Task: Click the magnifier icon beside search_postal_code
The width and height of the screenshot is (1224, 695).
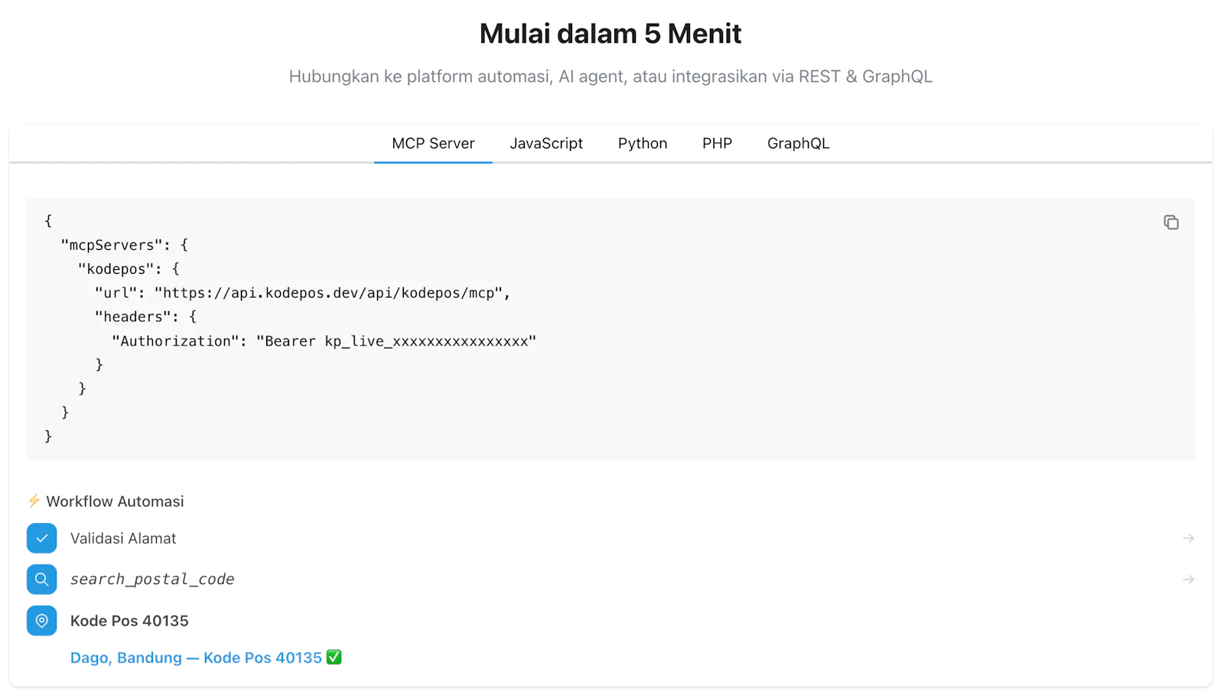Action: pyautogui.click(x=42, y=580)
